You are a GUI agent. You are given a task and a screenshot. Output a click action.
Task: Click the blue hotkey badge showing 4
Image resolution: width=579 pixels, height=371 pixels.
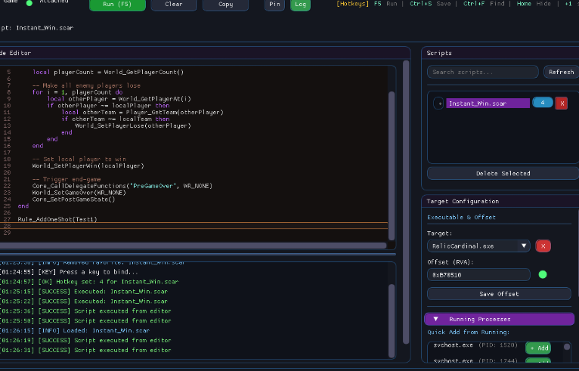tap(542, 103)
